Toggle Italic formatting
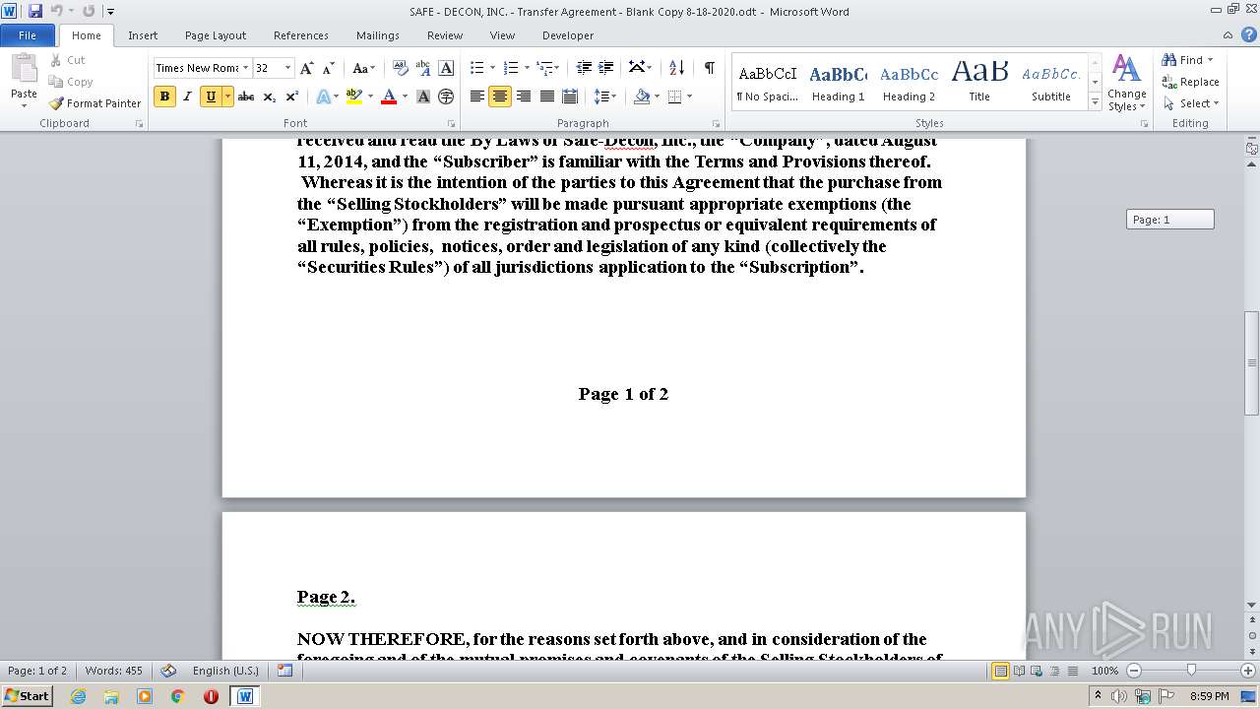Screen dimensions: 1260x709 (x=187, y=97)
